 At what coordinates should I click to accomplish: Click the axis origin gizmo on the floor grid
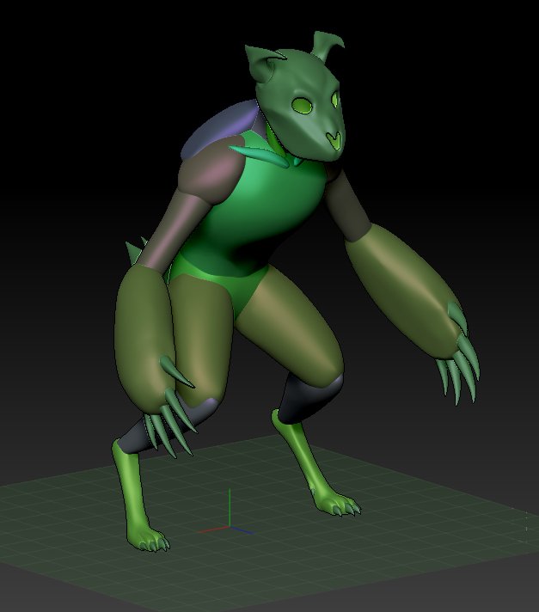point(230,527)
